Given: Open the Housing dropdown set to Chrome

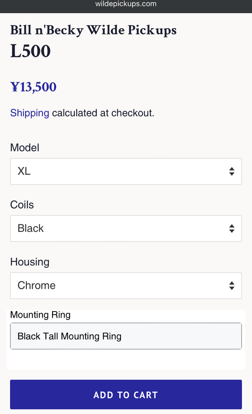Looking at the screenshot, I should click(126, 286).
